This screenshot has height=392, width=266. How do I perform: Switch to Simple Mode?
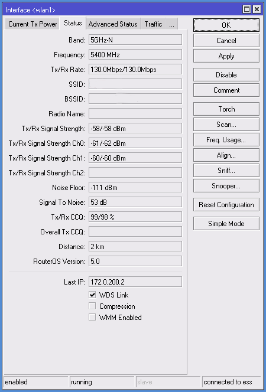(x=226, y=224)
